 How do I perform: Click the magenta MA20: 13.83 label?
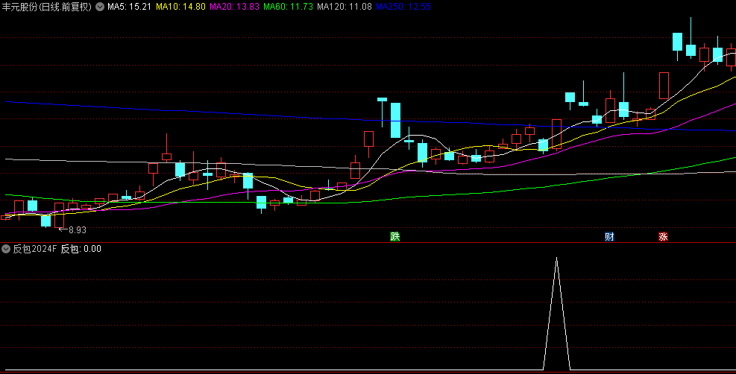234,7
